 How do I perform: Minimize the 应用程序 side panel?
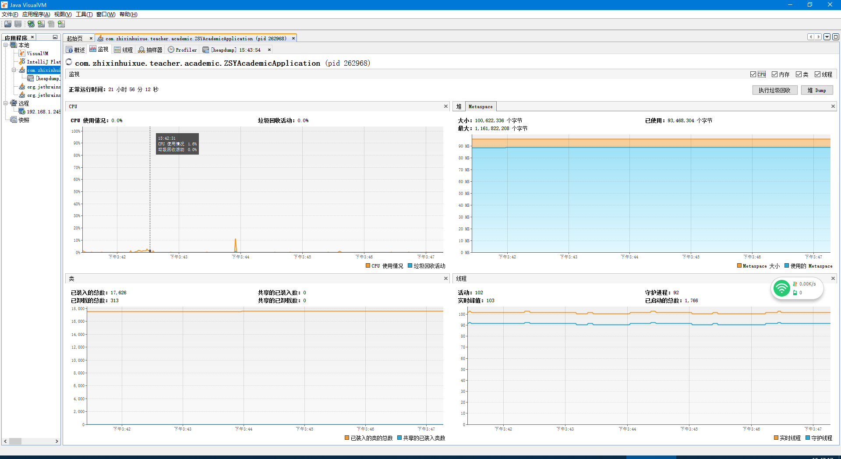click(x=55, y=38)
